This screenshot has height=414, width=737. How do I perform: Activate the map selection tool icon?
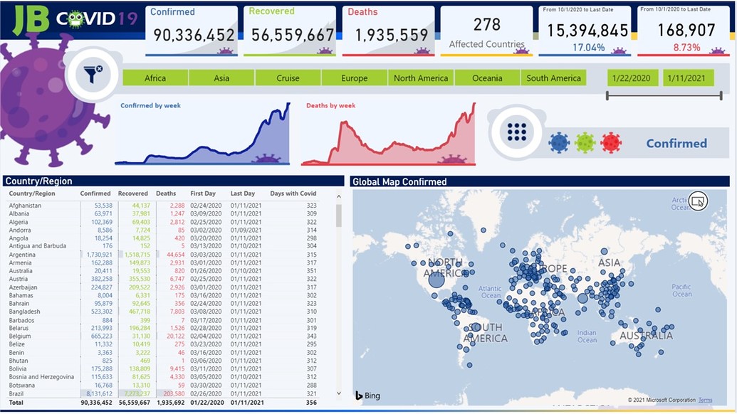pyautogui.click(x=697, y=202)
